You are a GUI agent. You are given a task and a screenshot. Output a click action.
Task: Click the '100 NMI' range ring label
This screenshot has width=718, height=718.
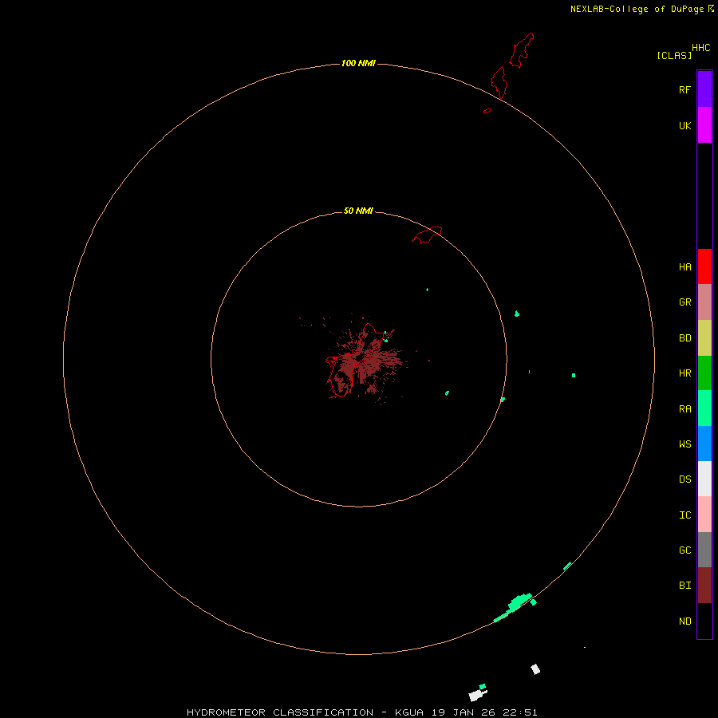(358, 63)
